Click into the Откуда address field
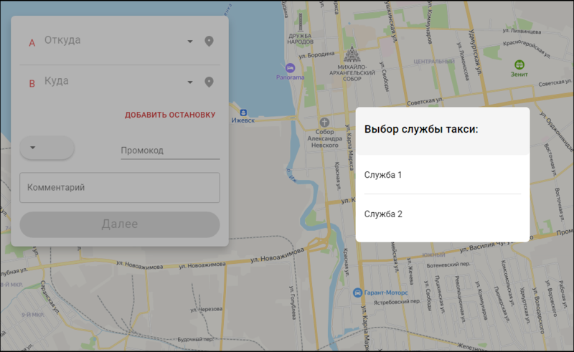The height and width of the screenshot is (352, 574). (x=113, y=40)
